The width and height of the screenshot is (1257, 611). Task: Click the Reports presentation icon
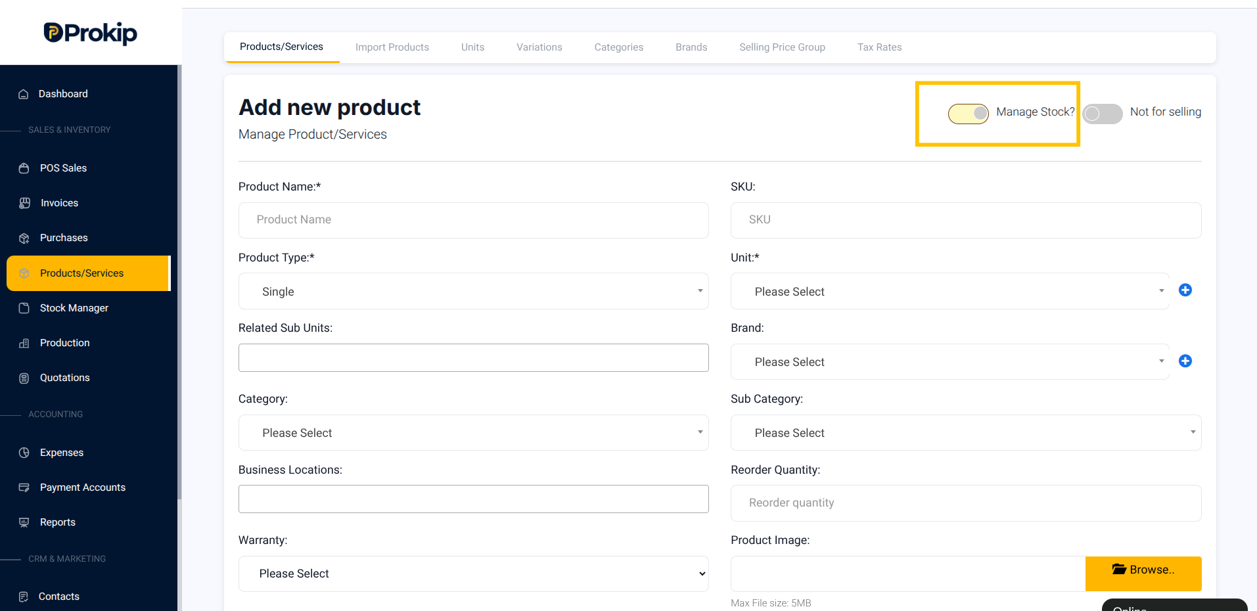(x=24, y=522)
